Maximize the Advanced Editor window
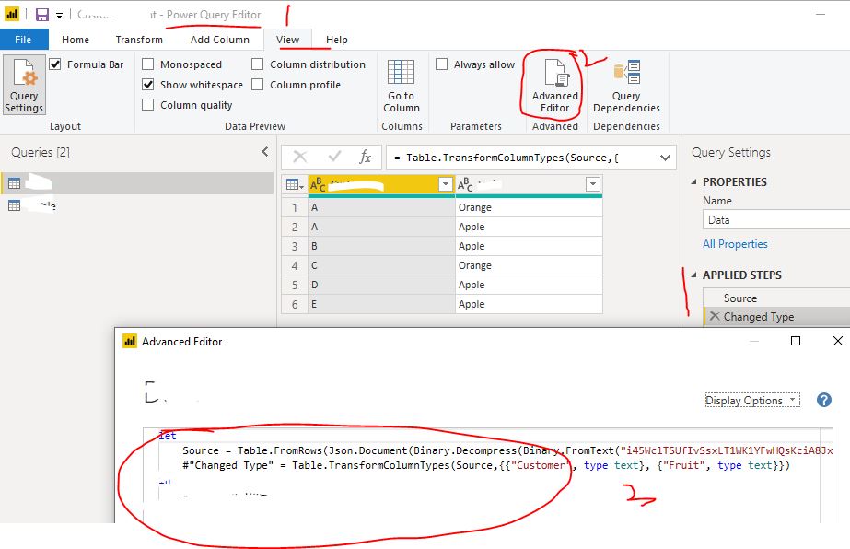This screenshot has height=549, width=850. [x=796, y=341]
